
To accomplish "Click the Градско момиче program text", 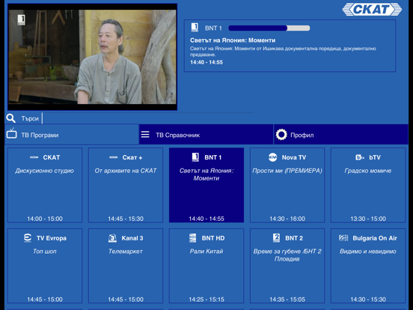I will (x=368, y=171).
